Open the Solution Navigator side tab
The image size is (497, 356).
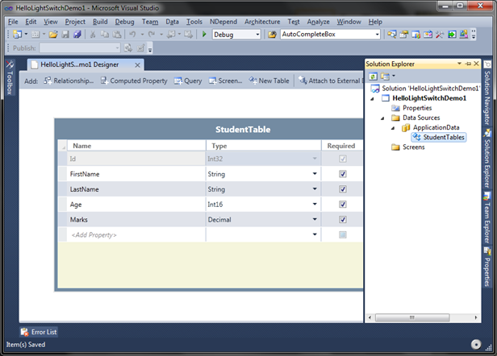click(487, 93)
